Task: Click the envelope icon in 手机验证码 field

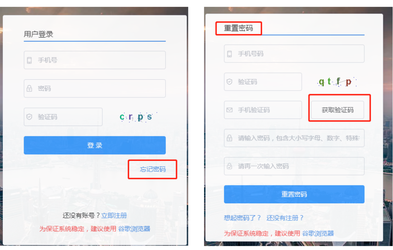Action: [x=229, y=110]
